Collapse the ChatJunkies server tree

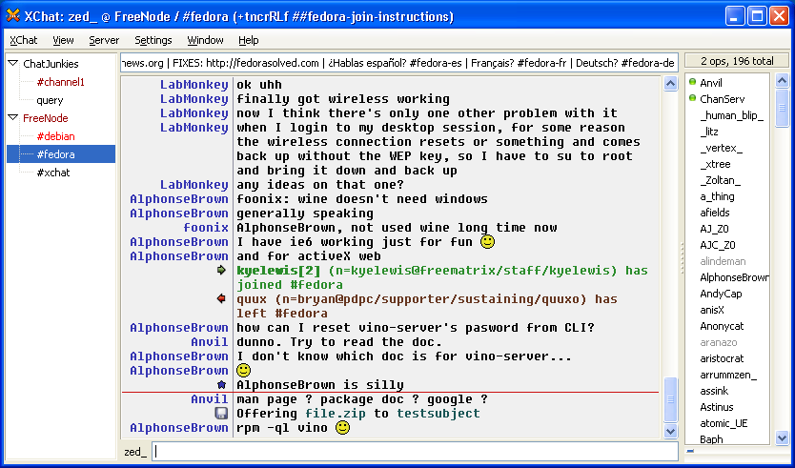pyautogui.click(x=13, y=63)
